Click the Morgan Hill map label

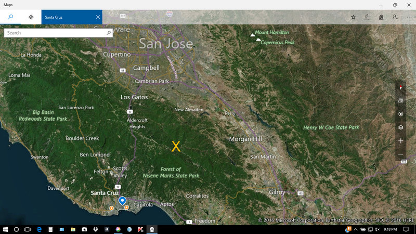coord(245,139)
